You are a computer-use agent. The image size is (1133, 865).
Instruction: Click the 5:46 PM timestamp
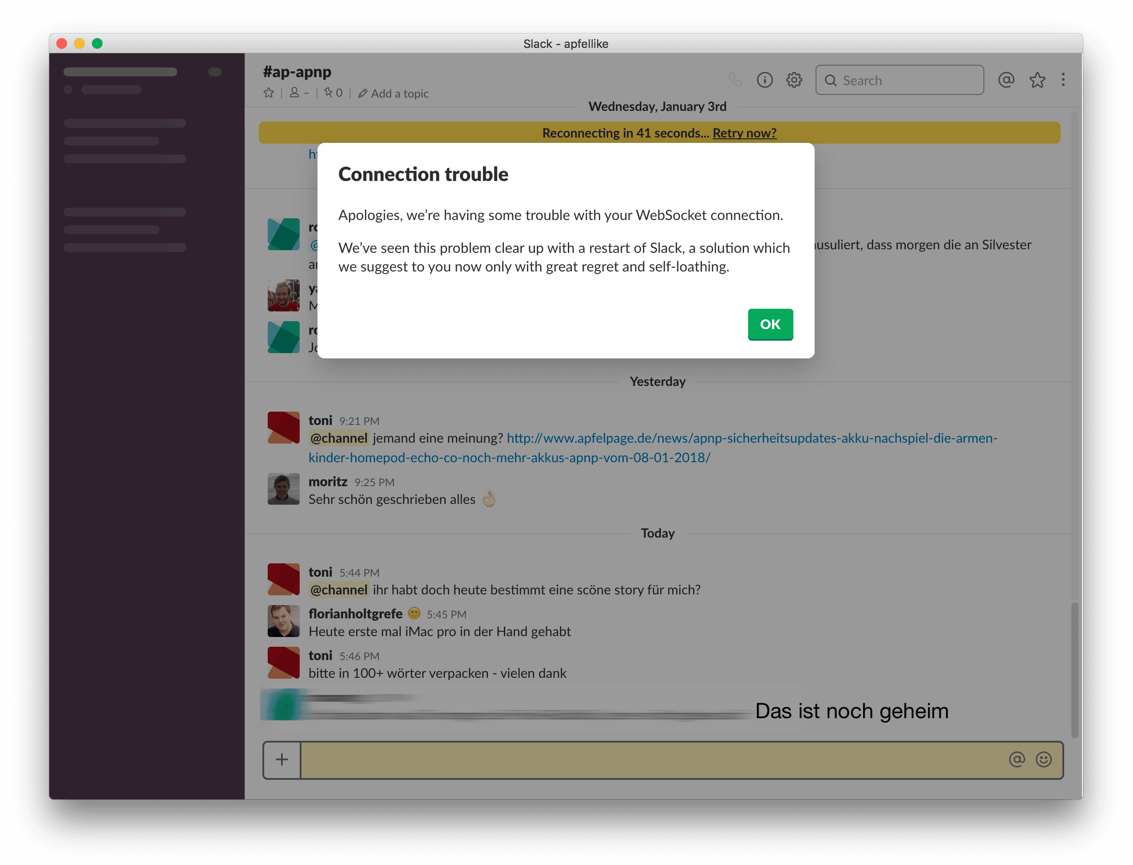(x=359, y=657)
